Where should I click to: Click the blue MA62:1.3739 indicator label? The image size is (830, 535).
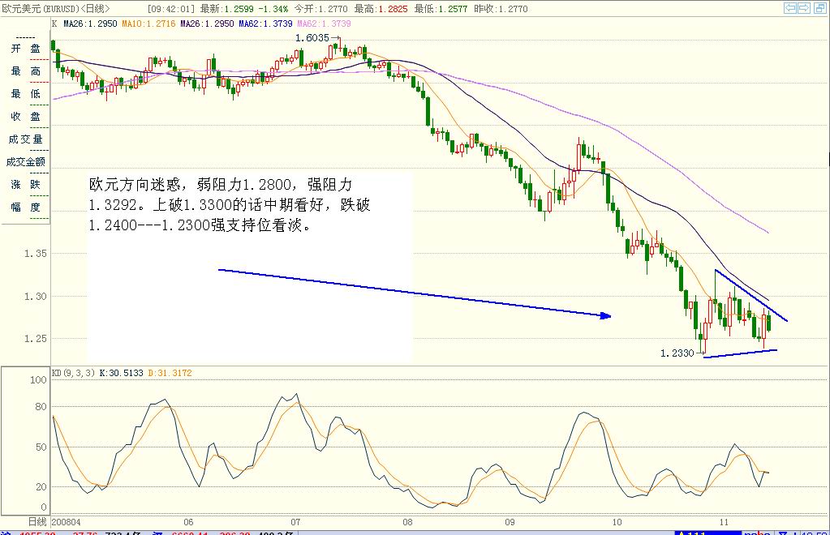coord(265,24)
